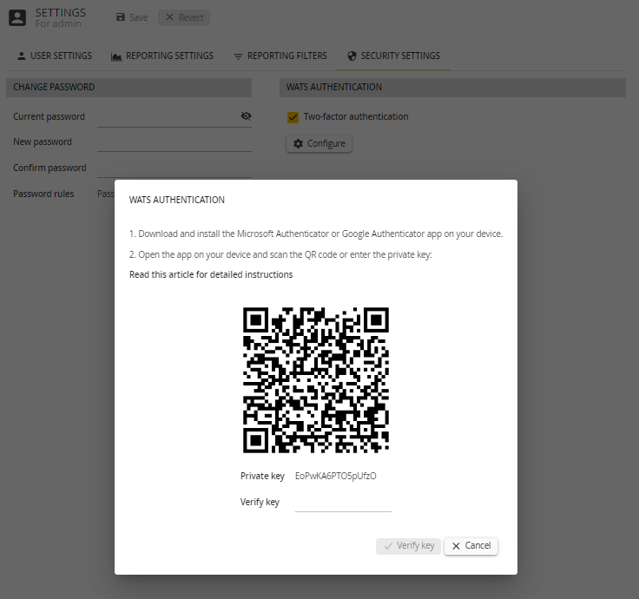The image size is (639, 599).
Task: Click the 'For admin' subtitle text
Action: point(58,24)
